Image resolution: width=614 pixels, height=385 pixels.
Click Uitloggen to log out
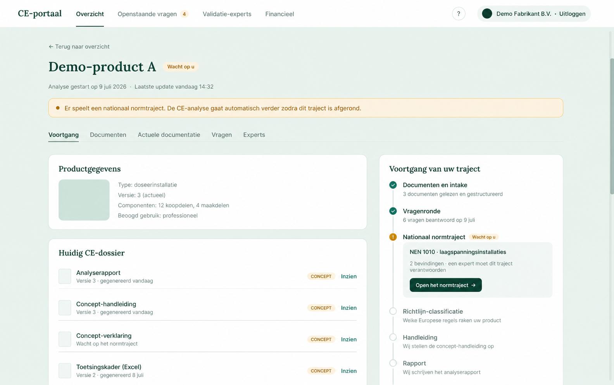(572, 14)
